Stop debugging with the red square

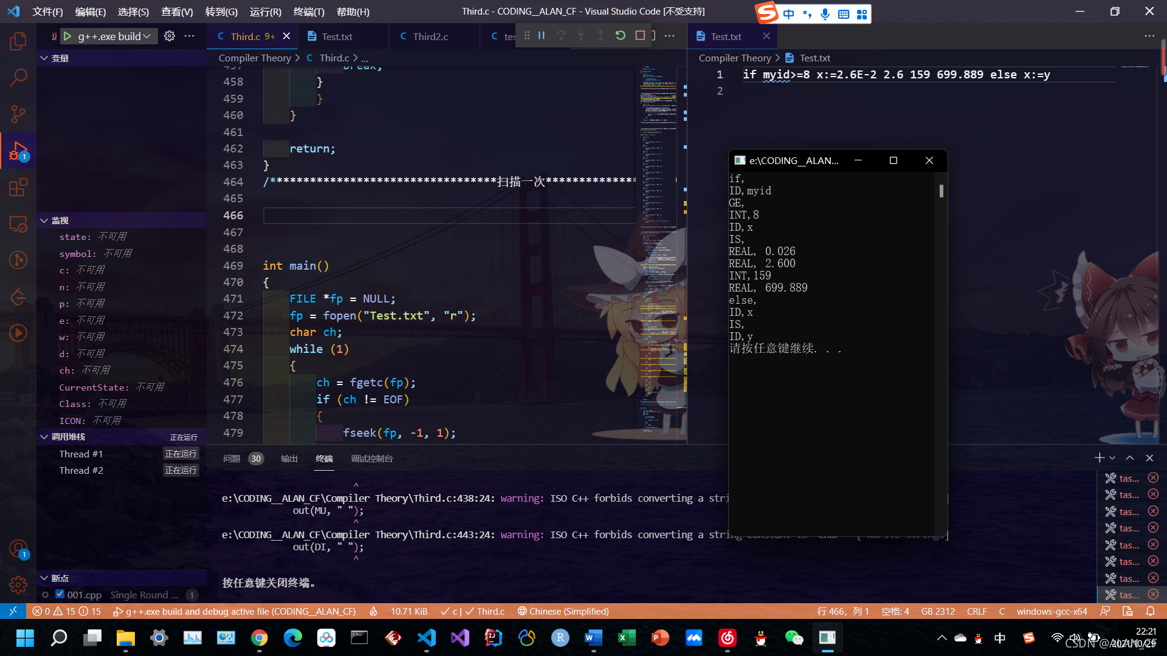[x=640, y=36]
